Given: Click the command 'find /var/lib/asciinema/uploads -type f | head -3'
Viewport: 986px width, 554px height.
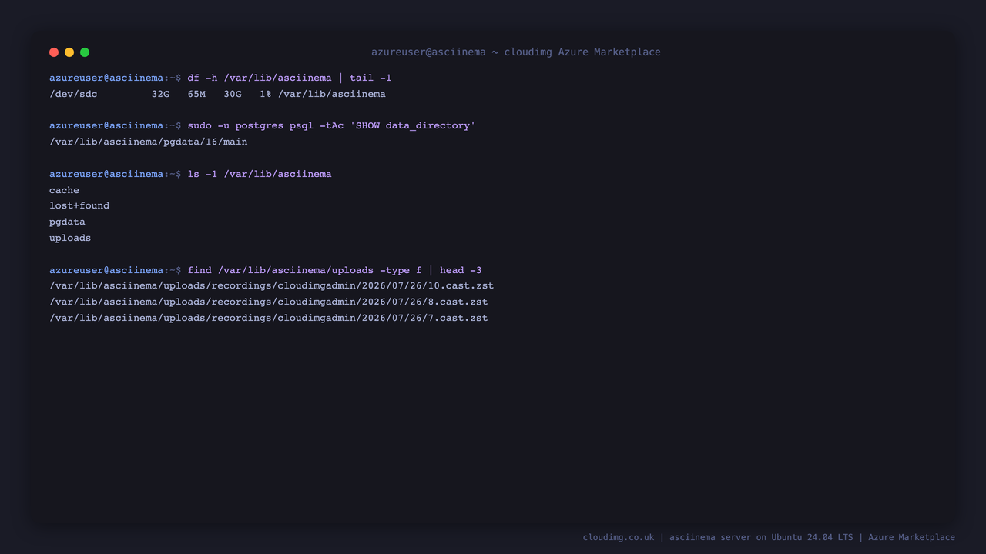Looking at the screenshot, I should [334, 270].
